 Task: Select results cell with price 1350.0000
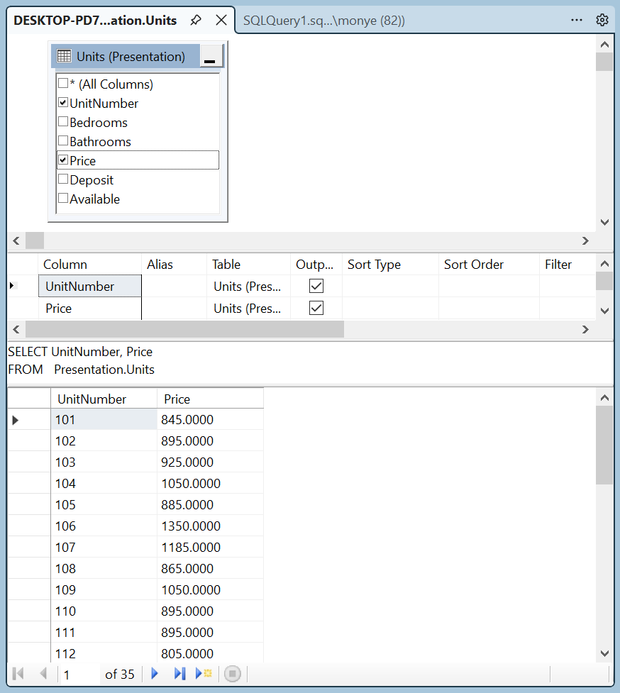pos(211,526)
